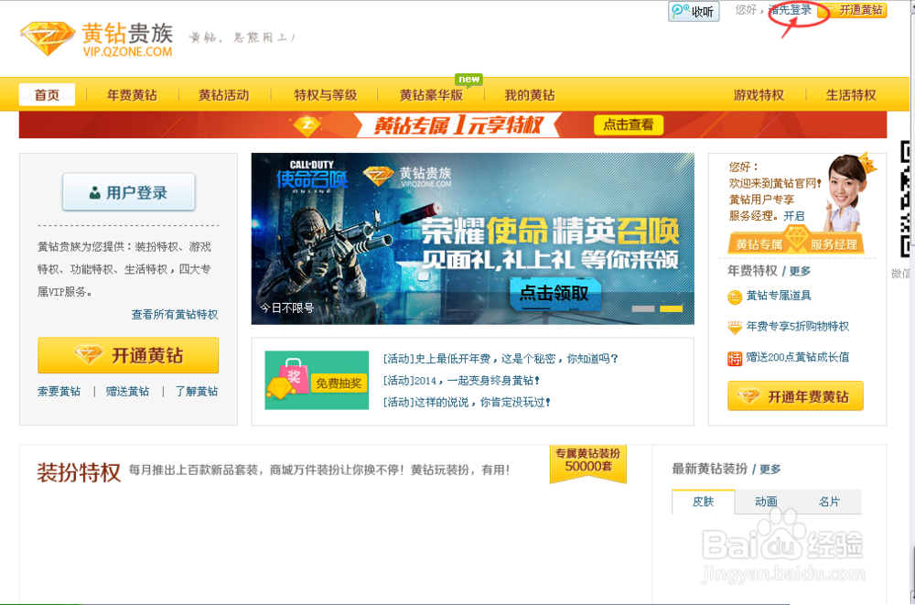Click large 开通黄钻 button in login panel
Screen dimensions: 915x605
coord(128,355)
